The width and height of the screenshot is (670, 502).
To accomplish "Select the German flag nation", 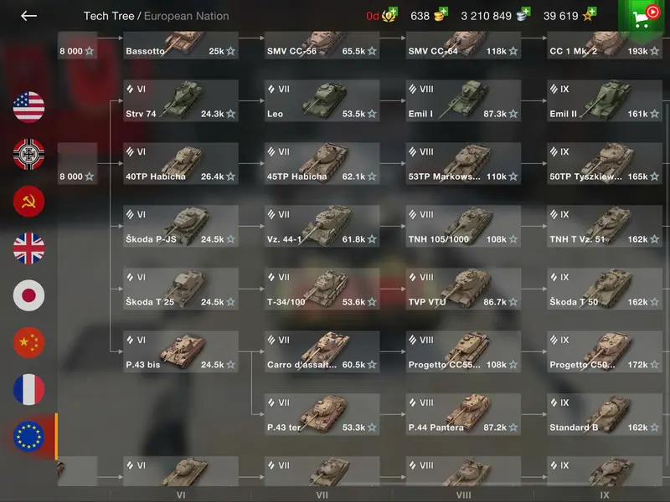I will tap(28, 154).
